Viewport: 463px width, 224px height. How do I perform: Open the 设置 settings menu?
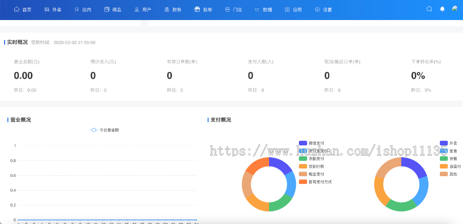[x=323, y=9]
